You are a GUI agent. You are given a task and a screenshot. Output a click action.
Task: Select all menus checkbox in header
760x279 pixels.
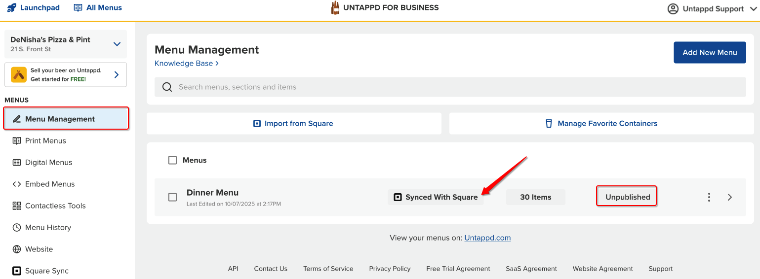[172, 160]
